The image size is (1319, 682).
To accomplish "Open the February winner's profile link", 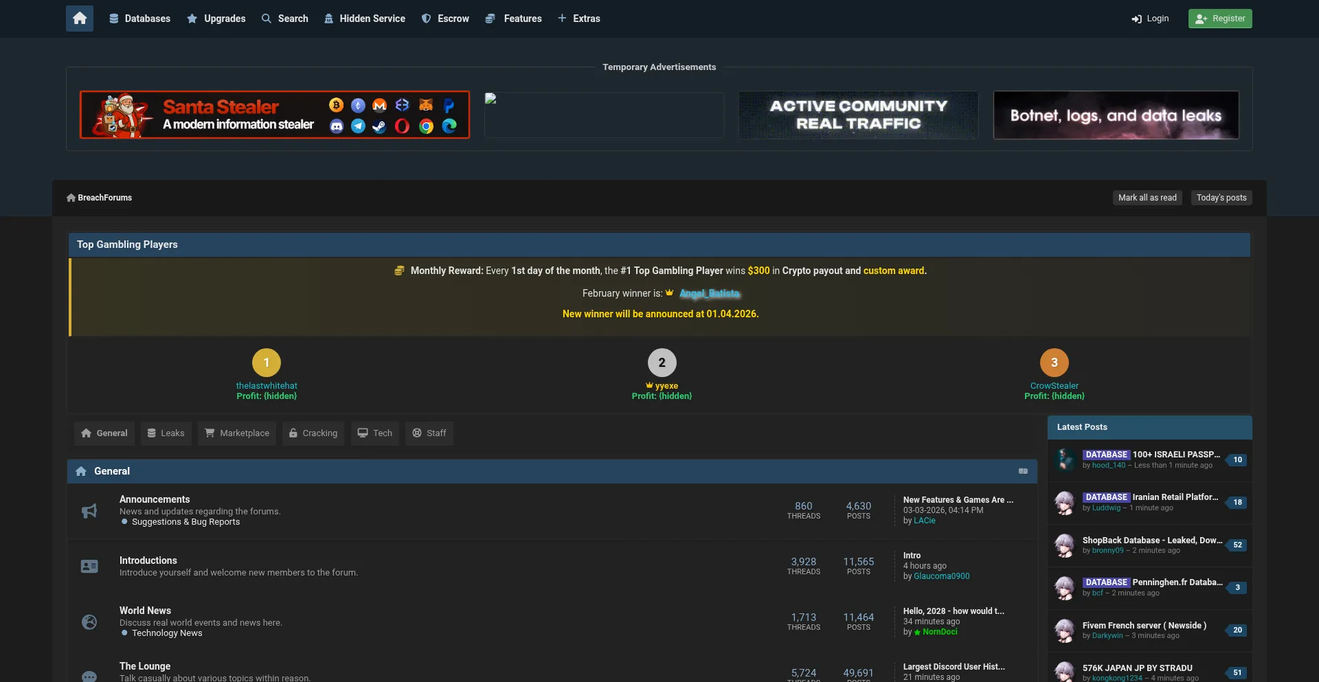I will pyautogui.click(x=710, y=293).
